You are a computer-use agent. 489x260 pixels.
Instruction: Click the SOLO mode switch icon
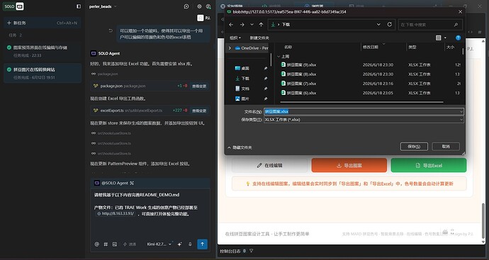[x=20, y=6]
